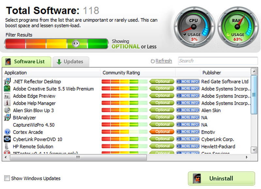
Task: Click the rating bar for Adobe Help Manager
Action: (x=125, y=103)
